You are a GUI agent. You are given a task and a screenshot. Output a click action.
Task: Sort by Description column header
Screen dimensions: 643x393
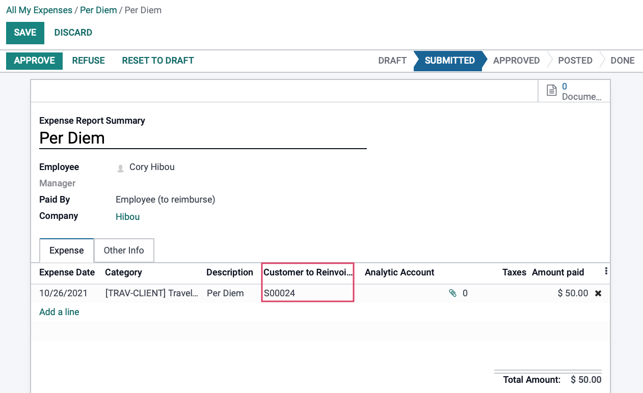click(230, 272)
